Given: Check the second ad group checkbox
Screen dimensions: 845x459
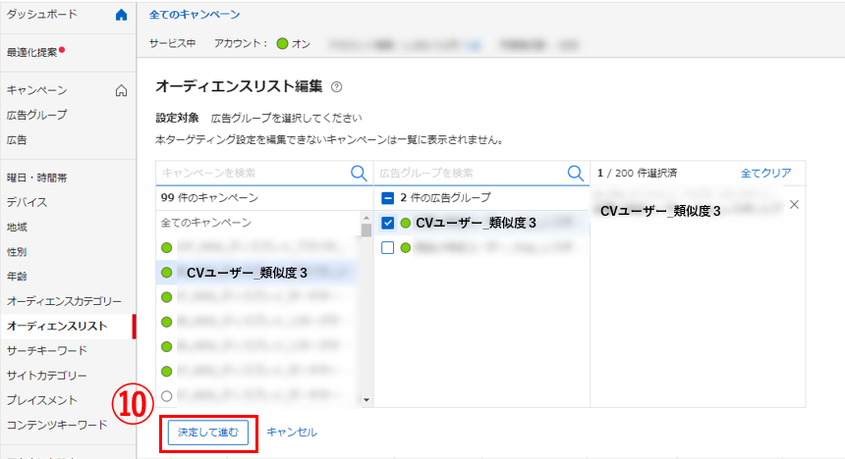Looking at the screenshot, I should (387, 248).
